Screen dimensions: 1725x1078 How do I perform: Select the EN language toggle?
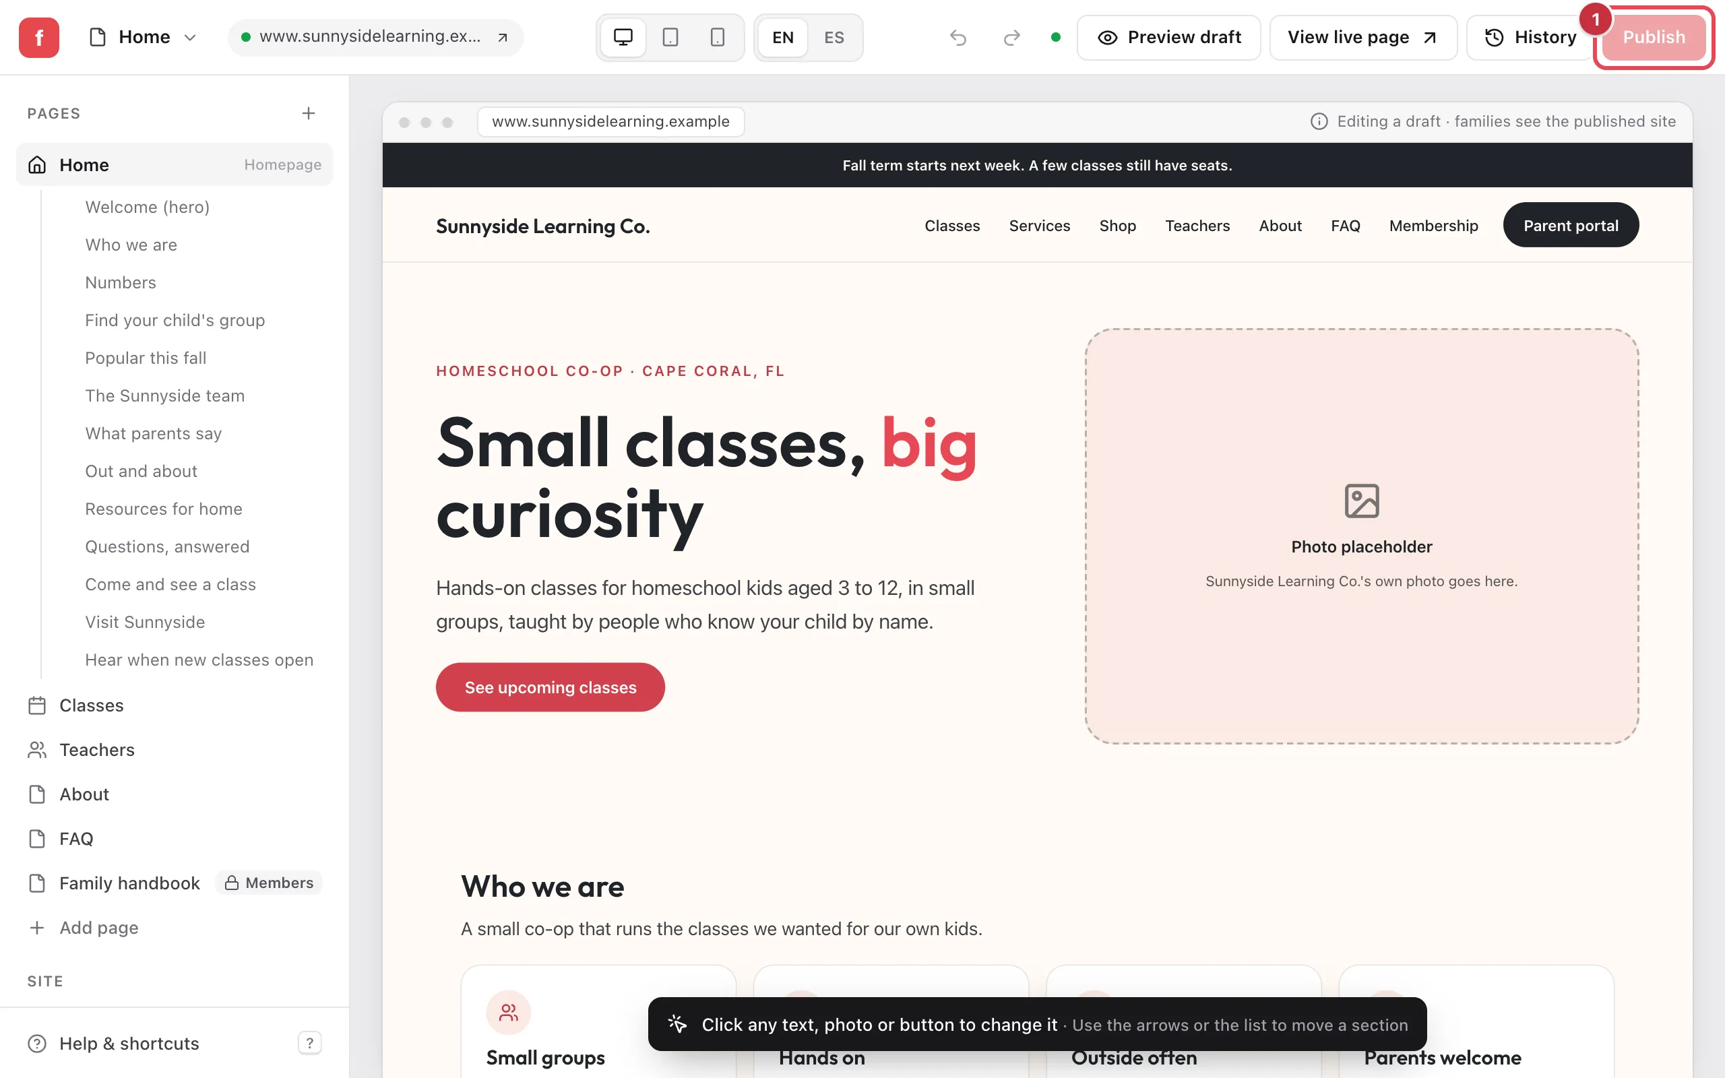(x=783, y=37)
